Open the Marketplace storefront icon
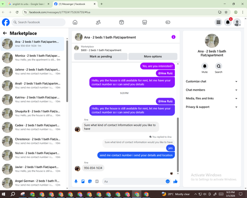The width and height of the screenshot is (247, 198). tap(145, 22)
